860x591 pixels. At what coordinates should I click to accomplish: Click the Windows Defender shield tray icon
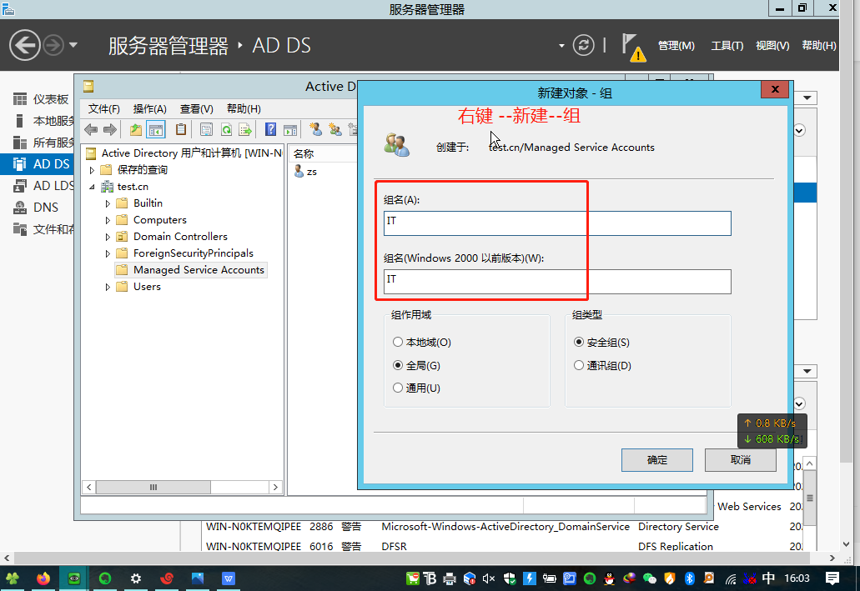(x=510, y=578)
